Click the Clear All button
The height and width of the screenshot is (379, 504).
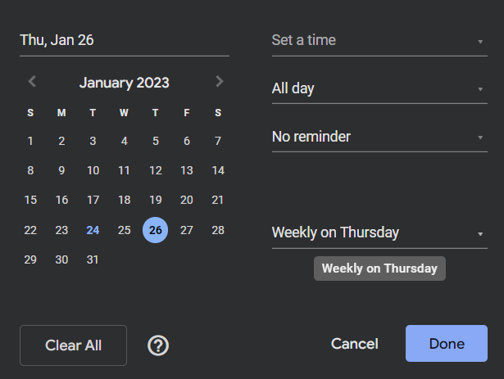pos(73,345)
